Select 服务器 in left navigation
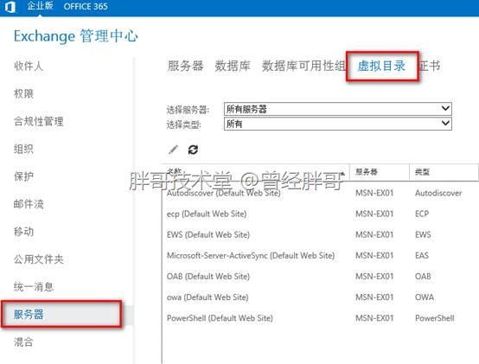This screenshot has width=479, height=364. coord(29,315)
